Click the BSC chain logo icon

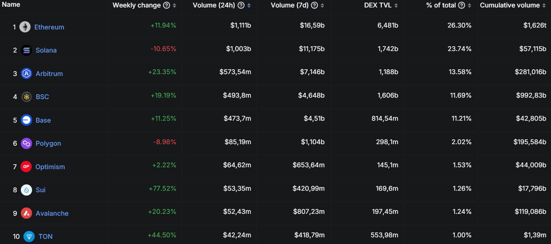point(26,97)
